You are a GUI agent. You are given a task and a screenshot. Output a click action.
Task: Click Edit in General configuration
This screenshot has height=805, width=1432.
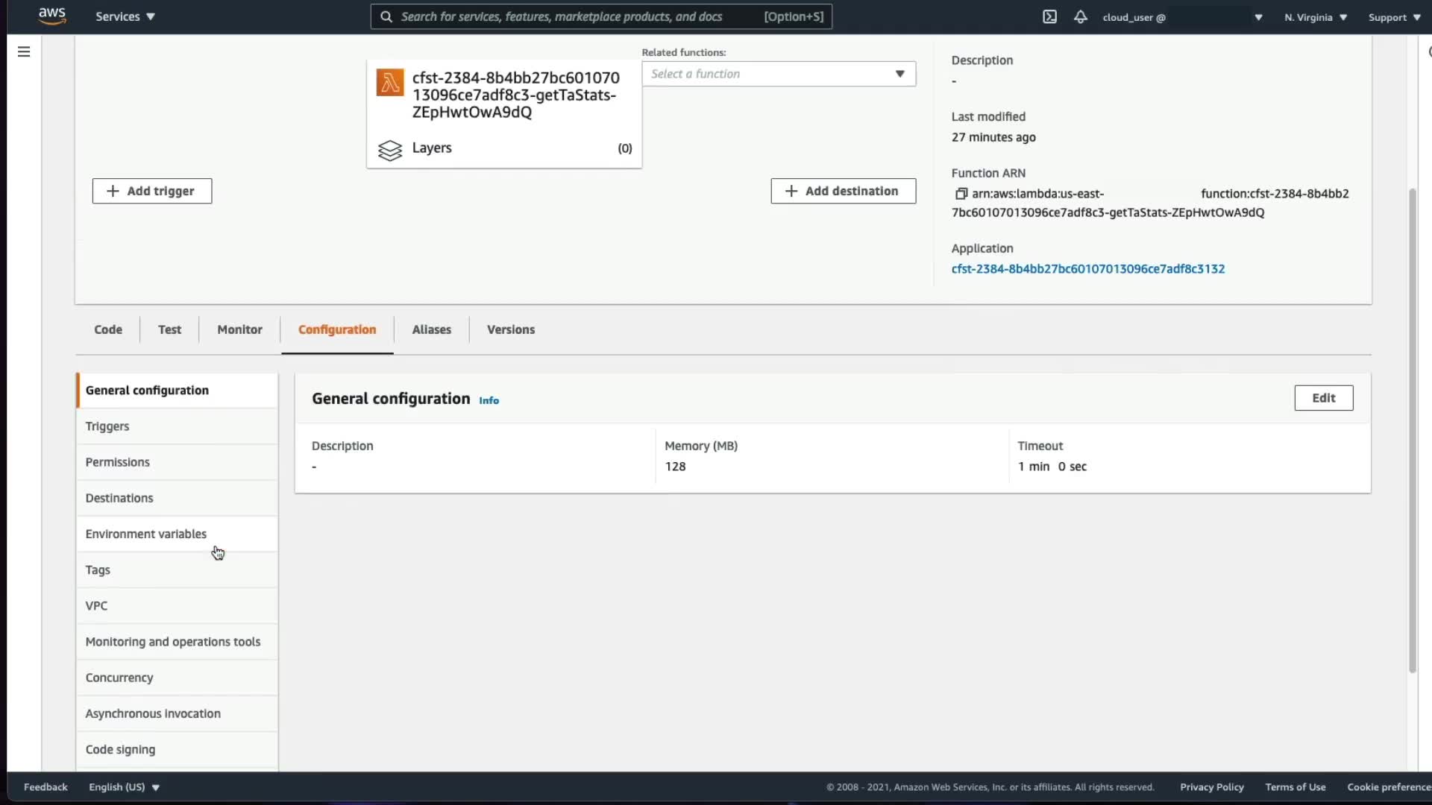1323,398
